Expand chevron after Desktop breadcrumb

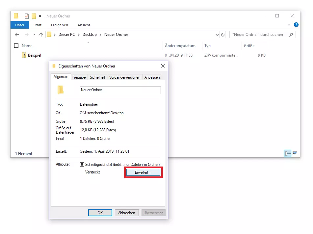[x=100, y=35]
